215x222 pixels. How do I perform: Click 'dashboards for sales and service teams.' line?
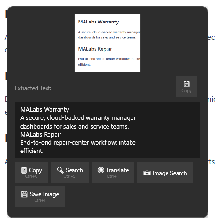74,126
